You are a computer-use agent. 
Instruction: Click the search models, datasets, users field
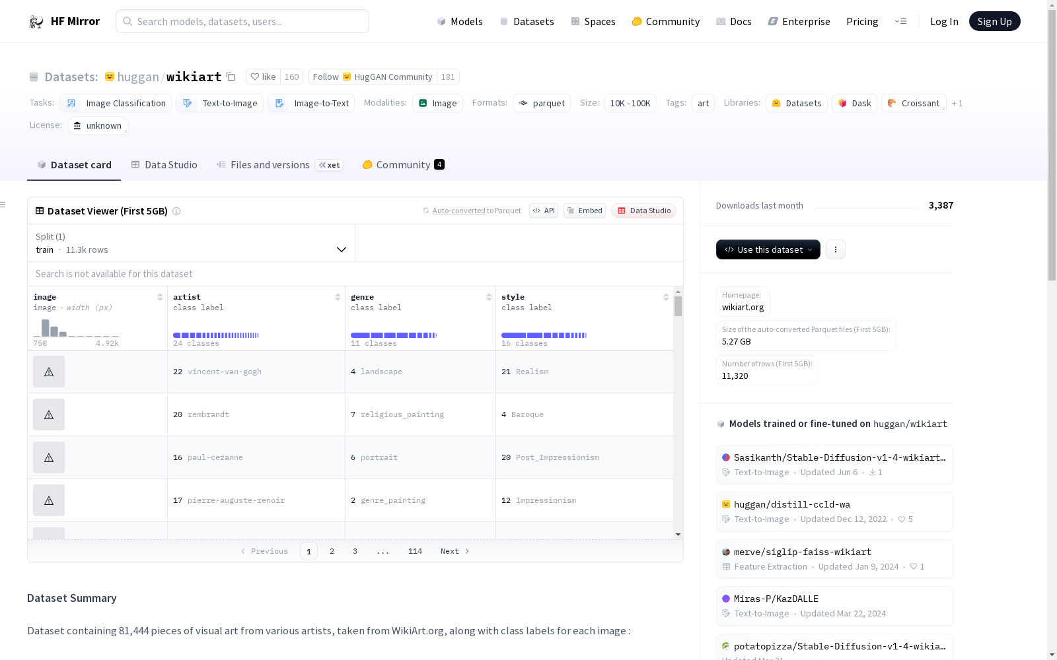(242, 21)
